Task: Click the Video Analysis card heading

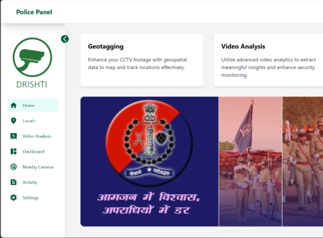Action: [x=243, y=46]
